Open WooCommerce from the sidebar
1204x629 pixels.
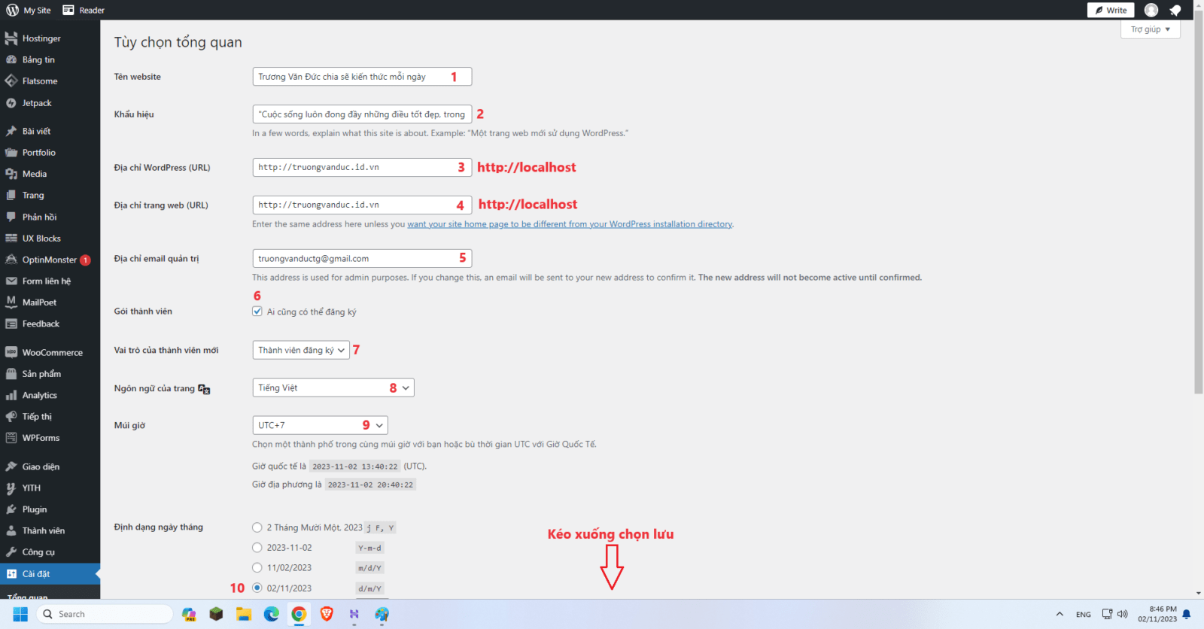[52, 352]
